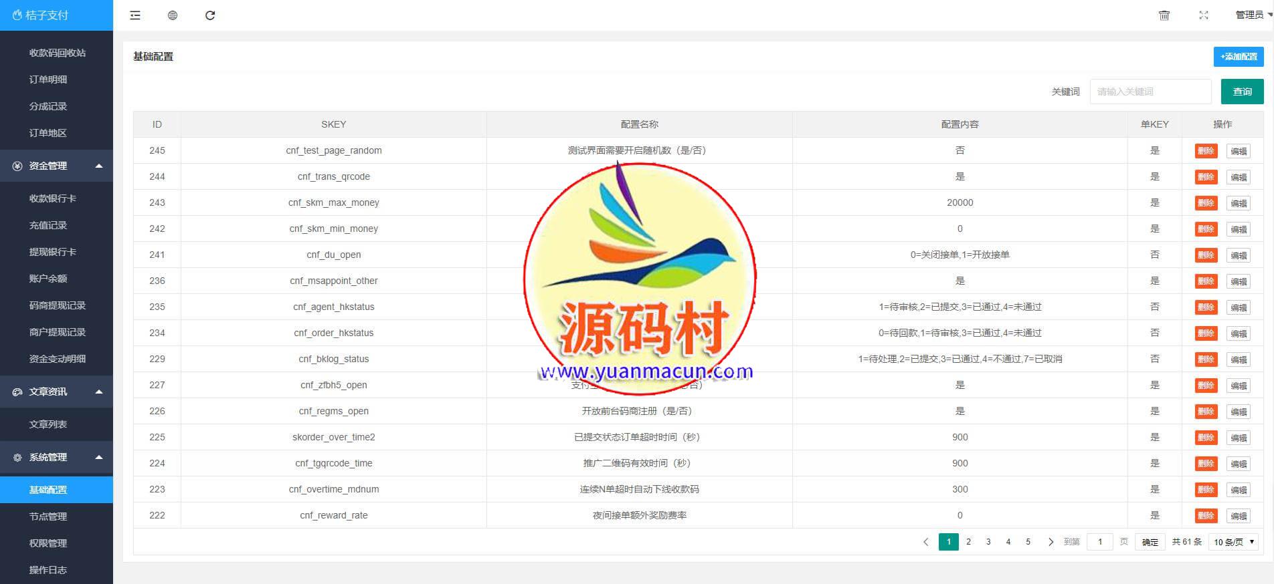Open 账户余额 menu item

click(48, 279)
